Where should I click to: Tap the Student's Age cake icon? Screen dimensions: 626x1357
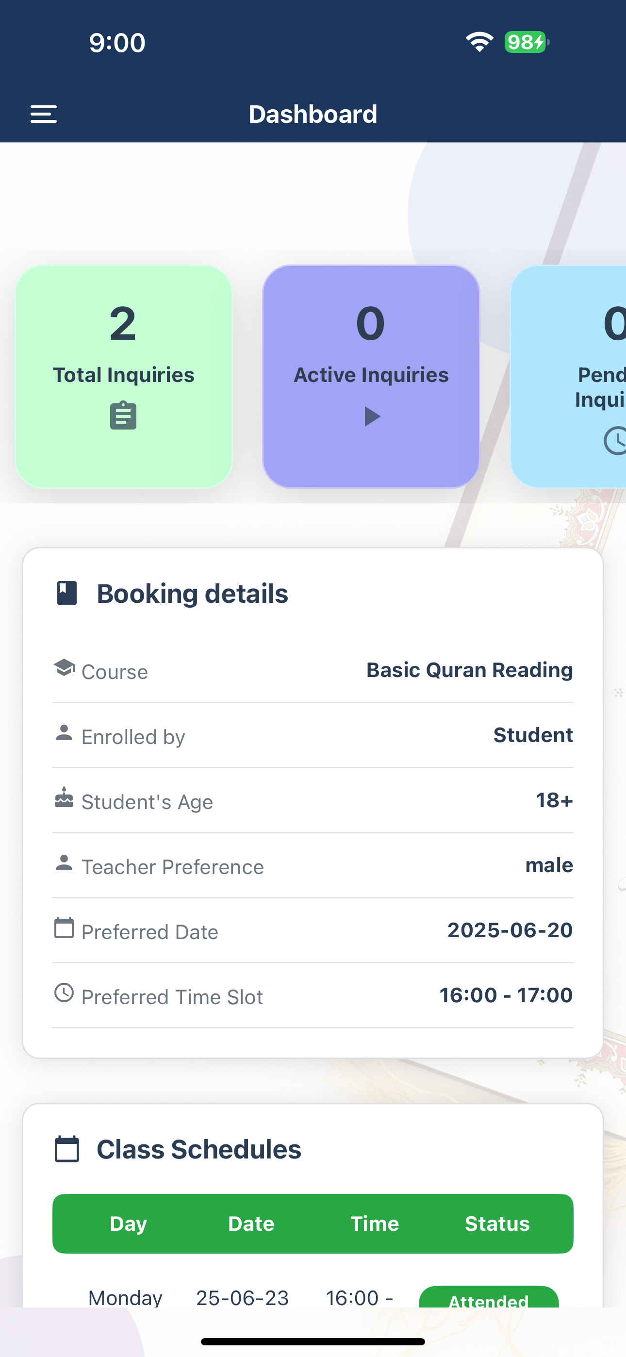click(x=64, y=797)
